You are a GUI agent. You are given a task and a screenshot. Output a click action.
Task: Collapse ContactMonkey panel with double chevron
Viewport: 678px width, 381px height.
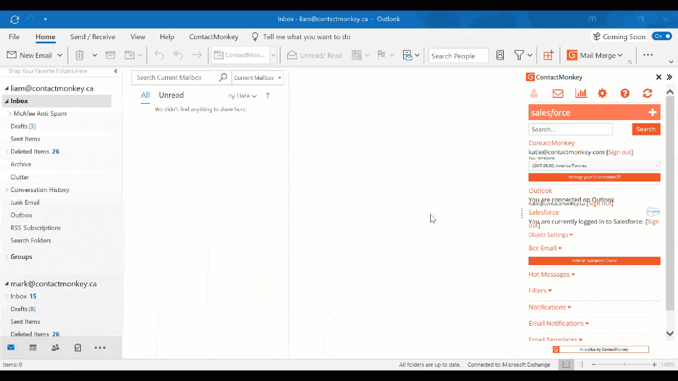click(x=670, y=77)
